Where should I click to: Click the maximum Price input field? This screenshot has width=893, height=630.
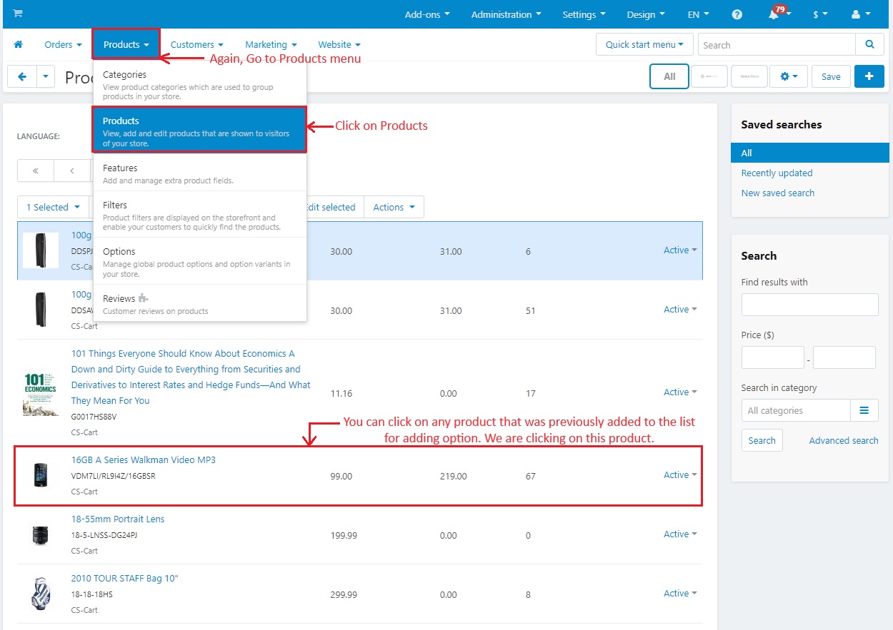[844, 357]
